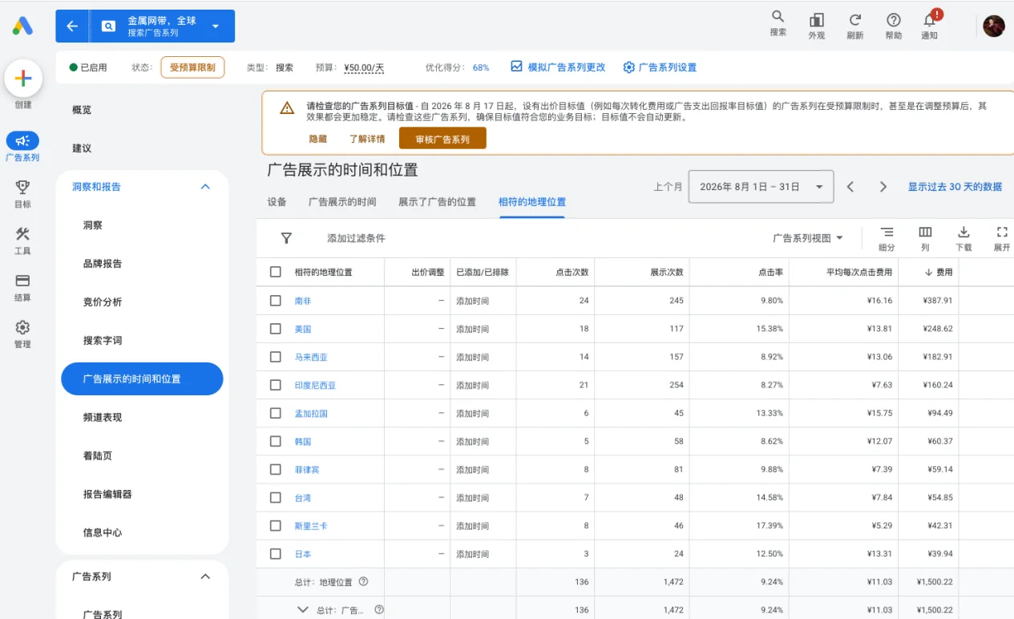Click 隐藏 in the warning banner
This screenshot has height=619, width=1014.
coord(318,139)
